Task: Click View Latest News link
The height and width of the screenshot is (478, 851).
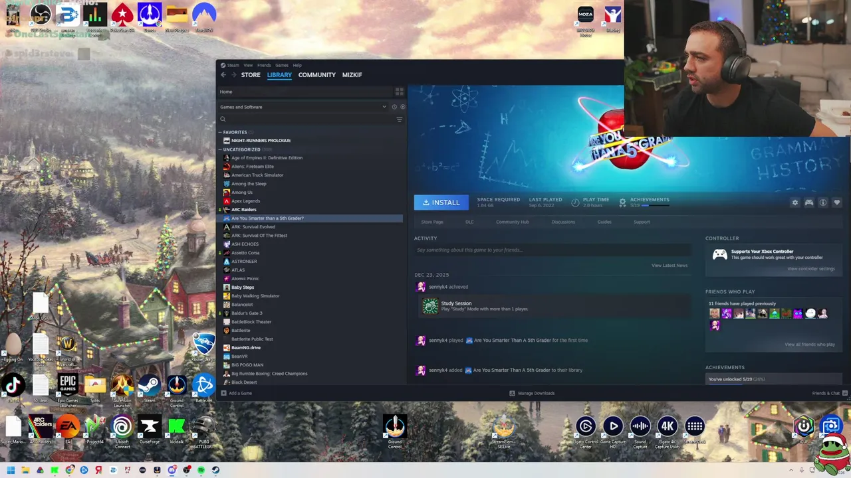Action: tap(669, 266)
